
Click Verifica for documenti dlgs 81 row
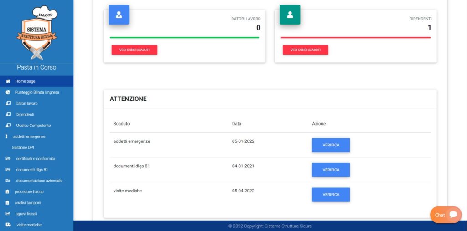point(331,170)
